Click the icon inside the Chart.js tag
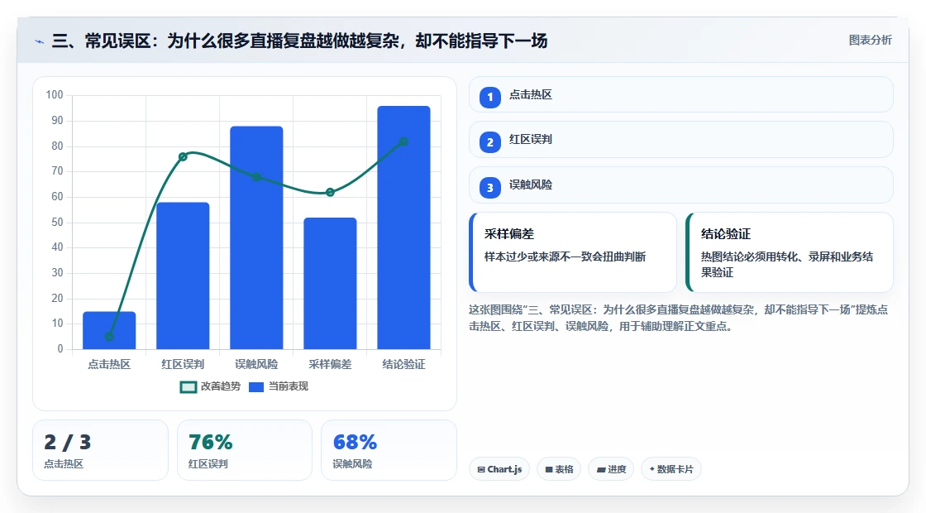926x513 pixels. pyautogui.click(x=481, y=469)
